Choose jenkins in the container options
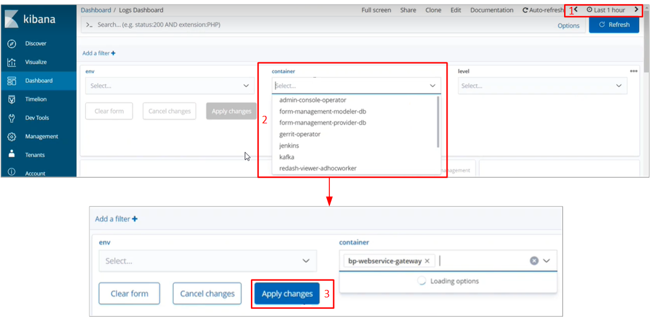 coord(290,146)
